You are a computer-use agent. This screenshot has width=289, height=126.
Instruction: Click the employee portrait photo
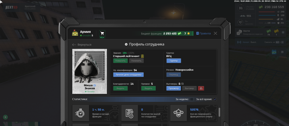click(90, 67)
